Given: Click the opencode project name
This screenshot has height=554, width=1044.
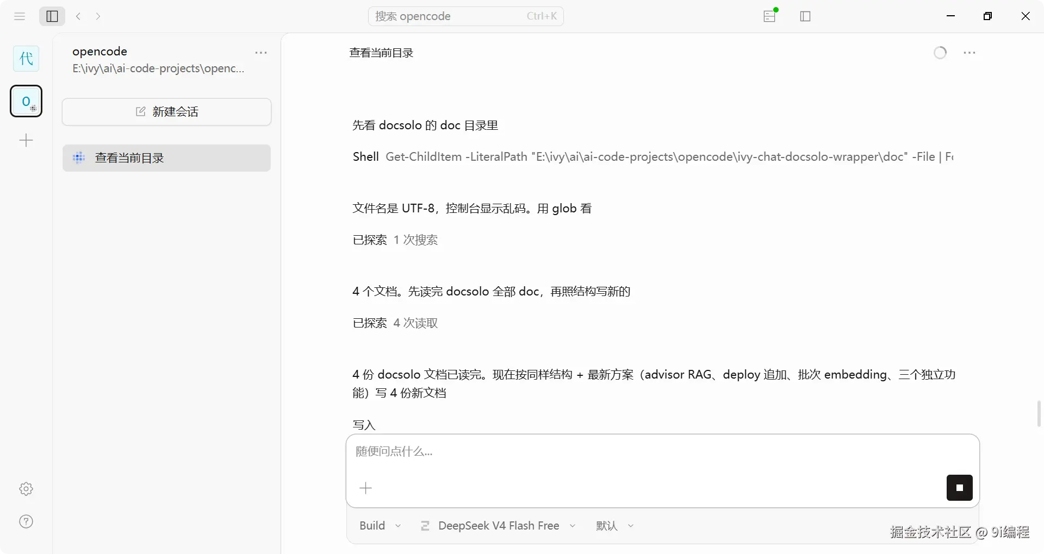Looking at the screenshot, I should click(100, 52).
